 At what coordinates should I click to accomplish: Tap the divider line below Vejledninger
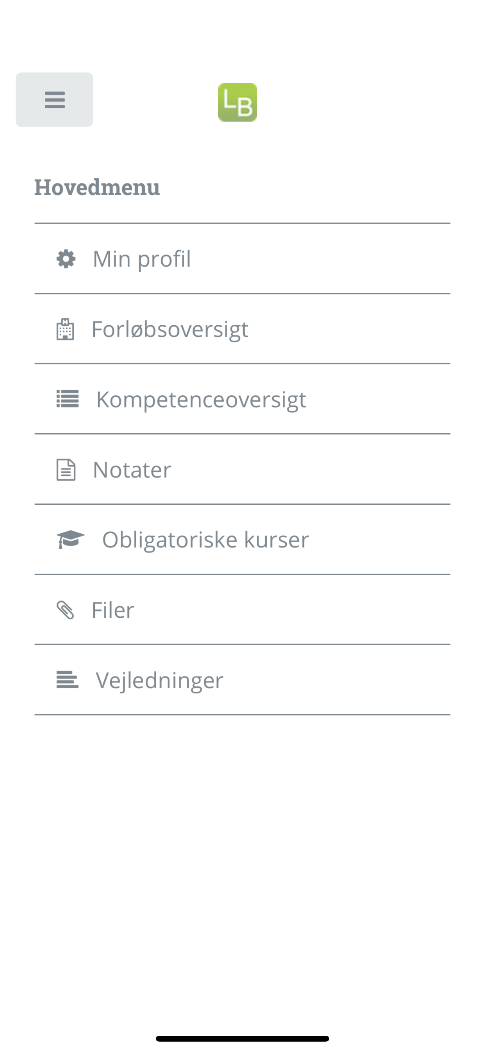coord(242,714)
